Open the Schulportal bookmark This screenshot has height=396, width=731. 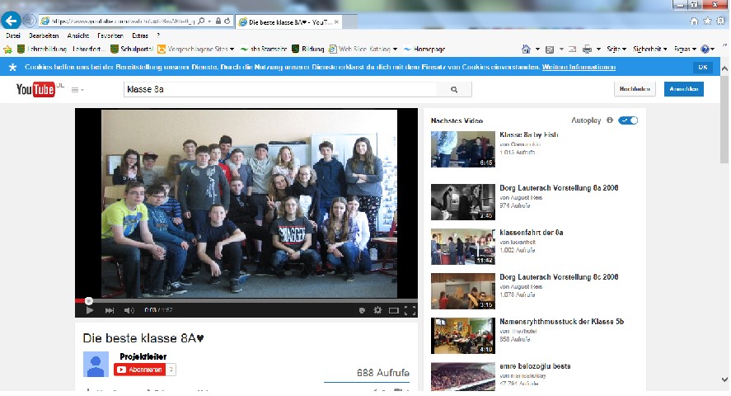tap(132, 49)
